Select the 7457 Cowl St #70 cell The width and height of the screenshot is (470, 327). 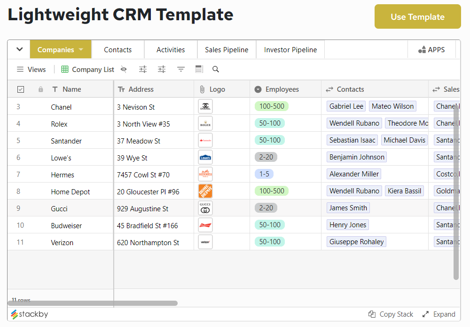click(x=154, y=175)
